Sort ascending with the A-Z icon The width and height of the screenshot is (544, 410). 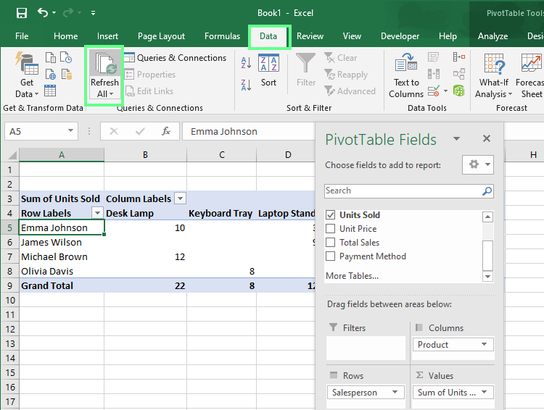pyautogui.click(x=246, y=64)
